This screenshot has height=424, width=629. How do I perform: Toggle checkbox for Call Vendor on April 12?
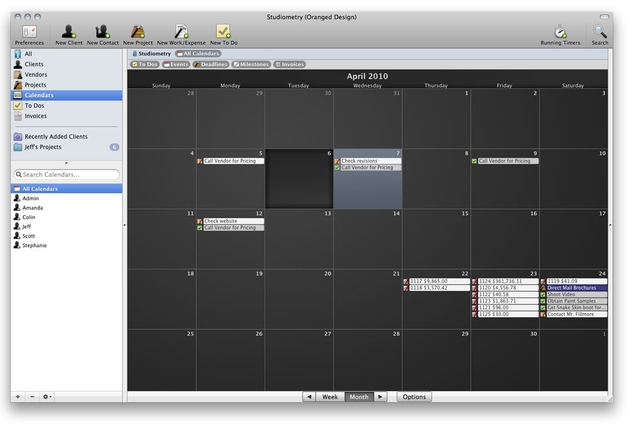pyautogui.click(x=200, y=228)
